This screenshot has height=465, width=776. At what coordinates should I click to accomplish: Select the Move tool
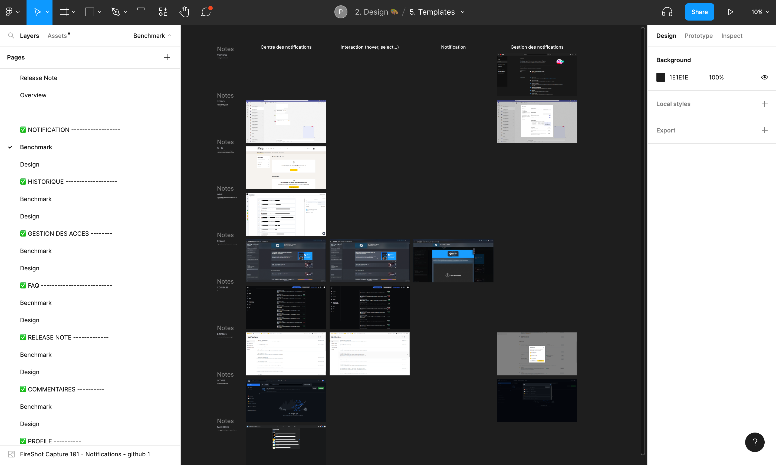[37, 12]
